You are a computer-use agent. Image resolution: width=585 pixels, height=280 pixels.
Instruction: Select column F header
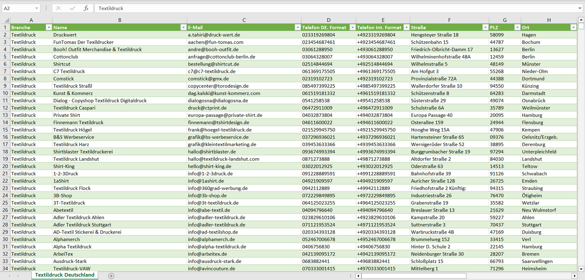(449, 20)
